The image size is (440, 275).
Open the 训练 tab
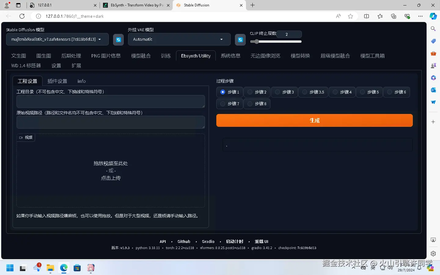(166, 56)
